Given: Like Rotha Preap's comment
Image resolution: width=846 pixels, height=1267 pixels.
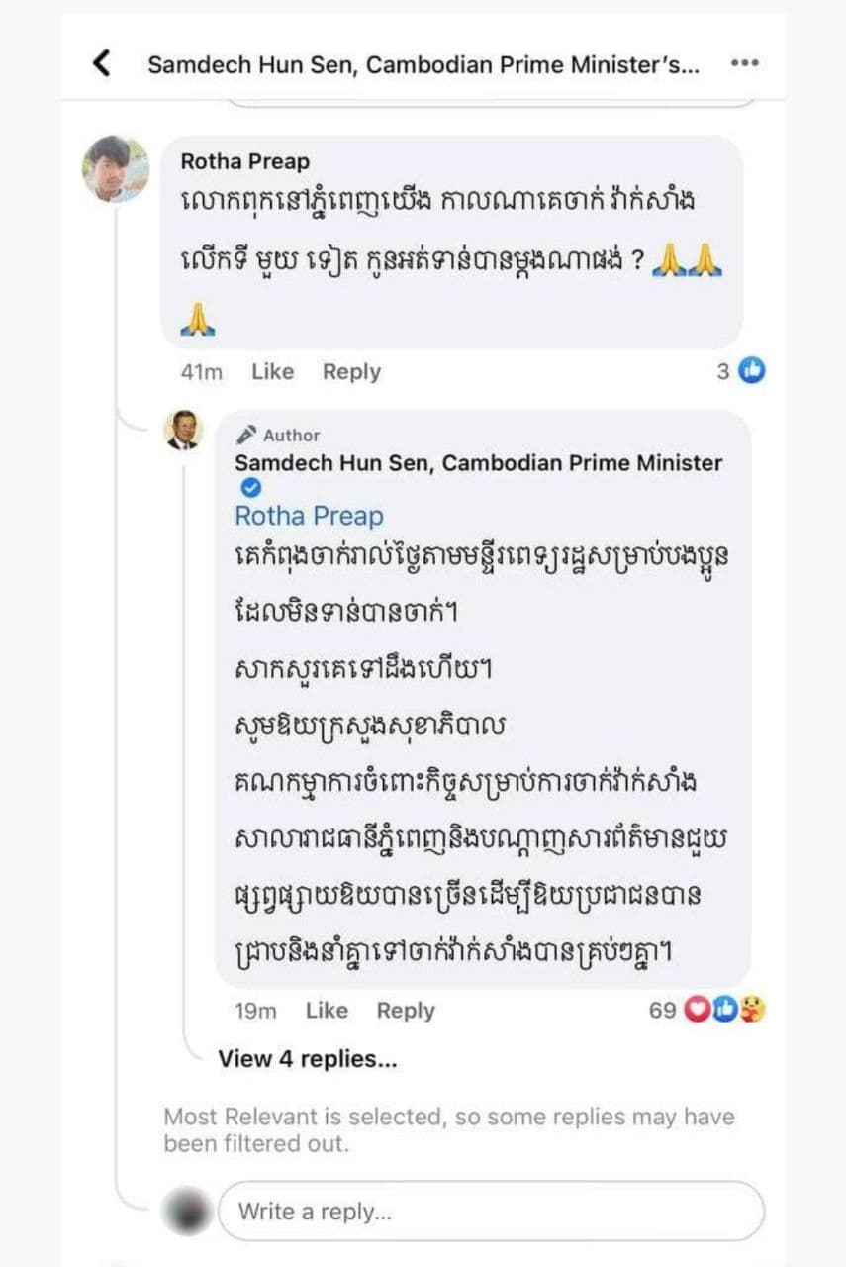Looking at the screenshot, I should pos(272,372).
